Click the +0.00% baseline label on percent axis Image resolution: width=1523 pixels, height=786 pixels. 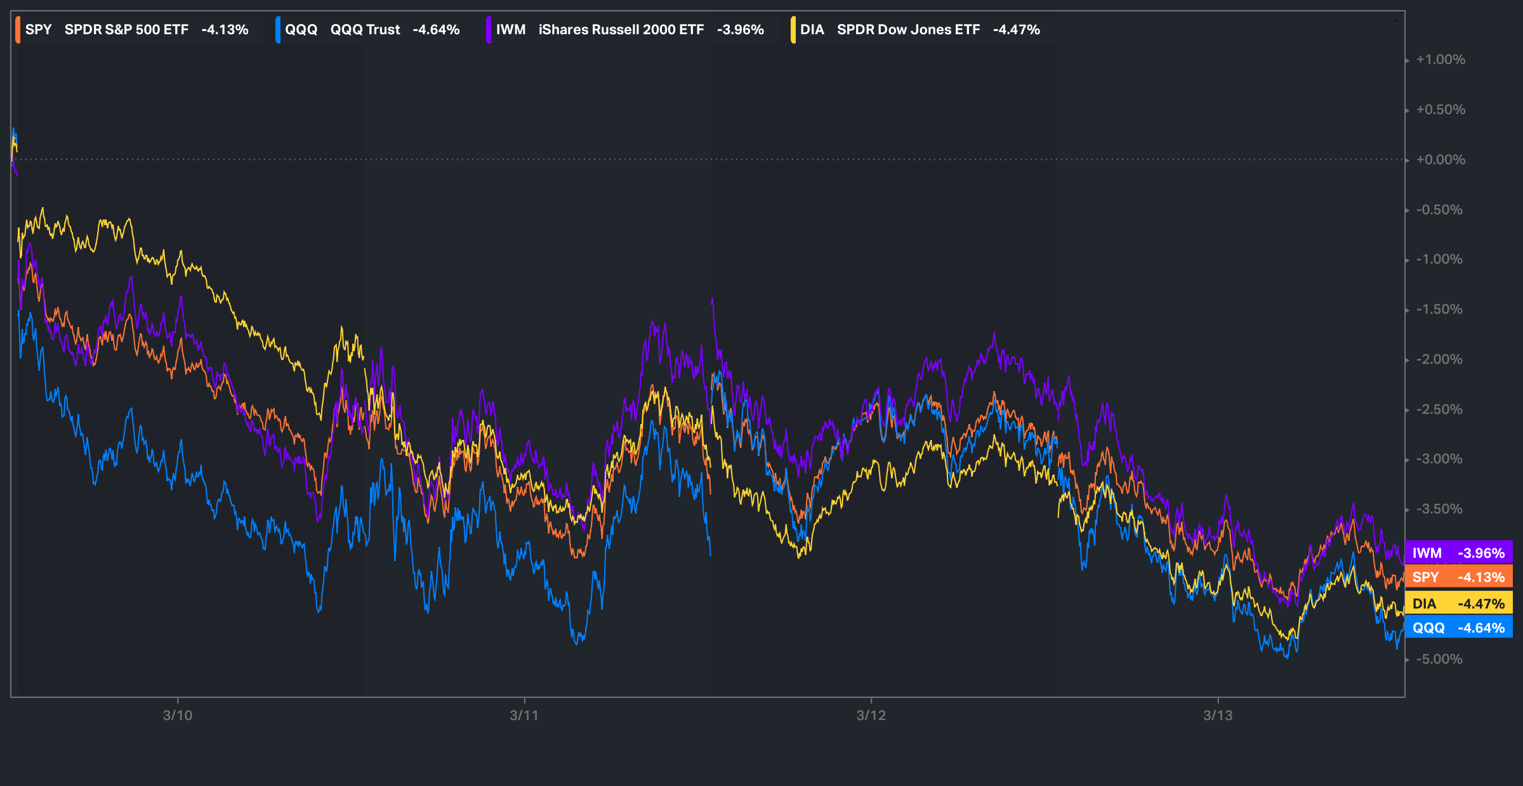point(1441,160)
